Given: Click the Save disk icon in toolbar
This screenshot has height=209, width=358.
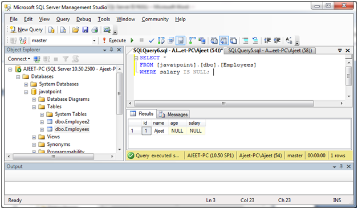Looking at the screenshot, I should [85, 30].
